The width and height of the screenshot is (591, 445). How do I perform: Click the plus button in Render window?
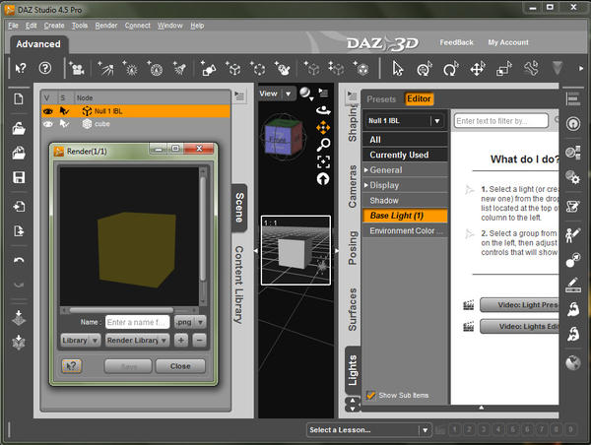(x=181, y=341)
